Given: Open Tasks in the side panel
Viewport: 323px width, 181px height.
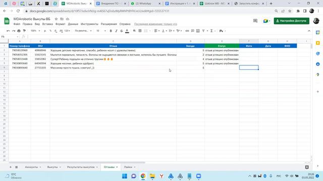Looking at the screenshot, I should 317,54.
